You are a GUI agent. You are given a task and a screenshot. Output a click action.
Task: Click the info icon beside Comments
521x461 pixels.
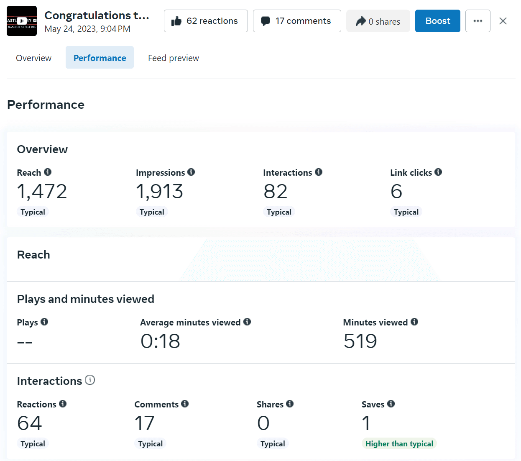(185, 404)
